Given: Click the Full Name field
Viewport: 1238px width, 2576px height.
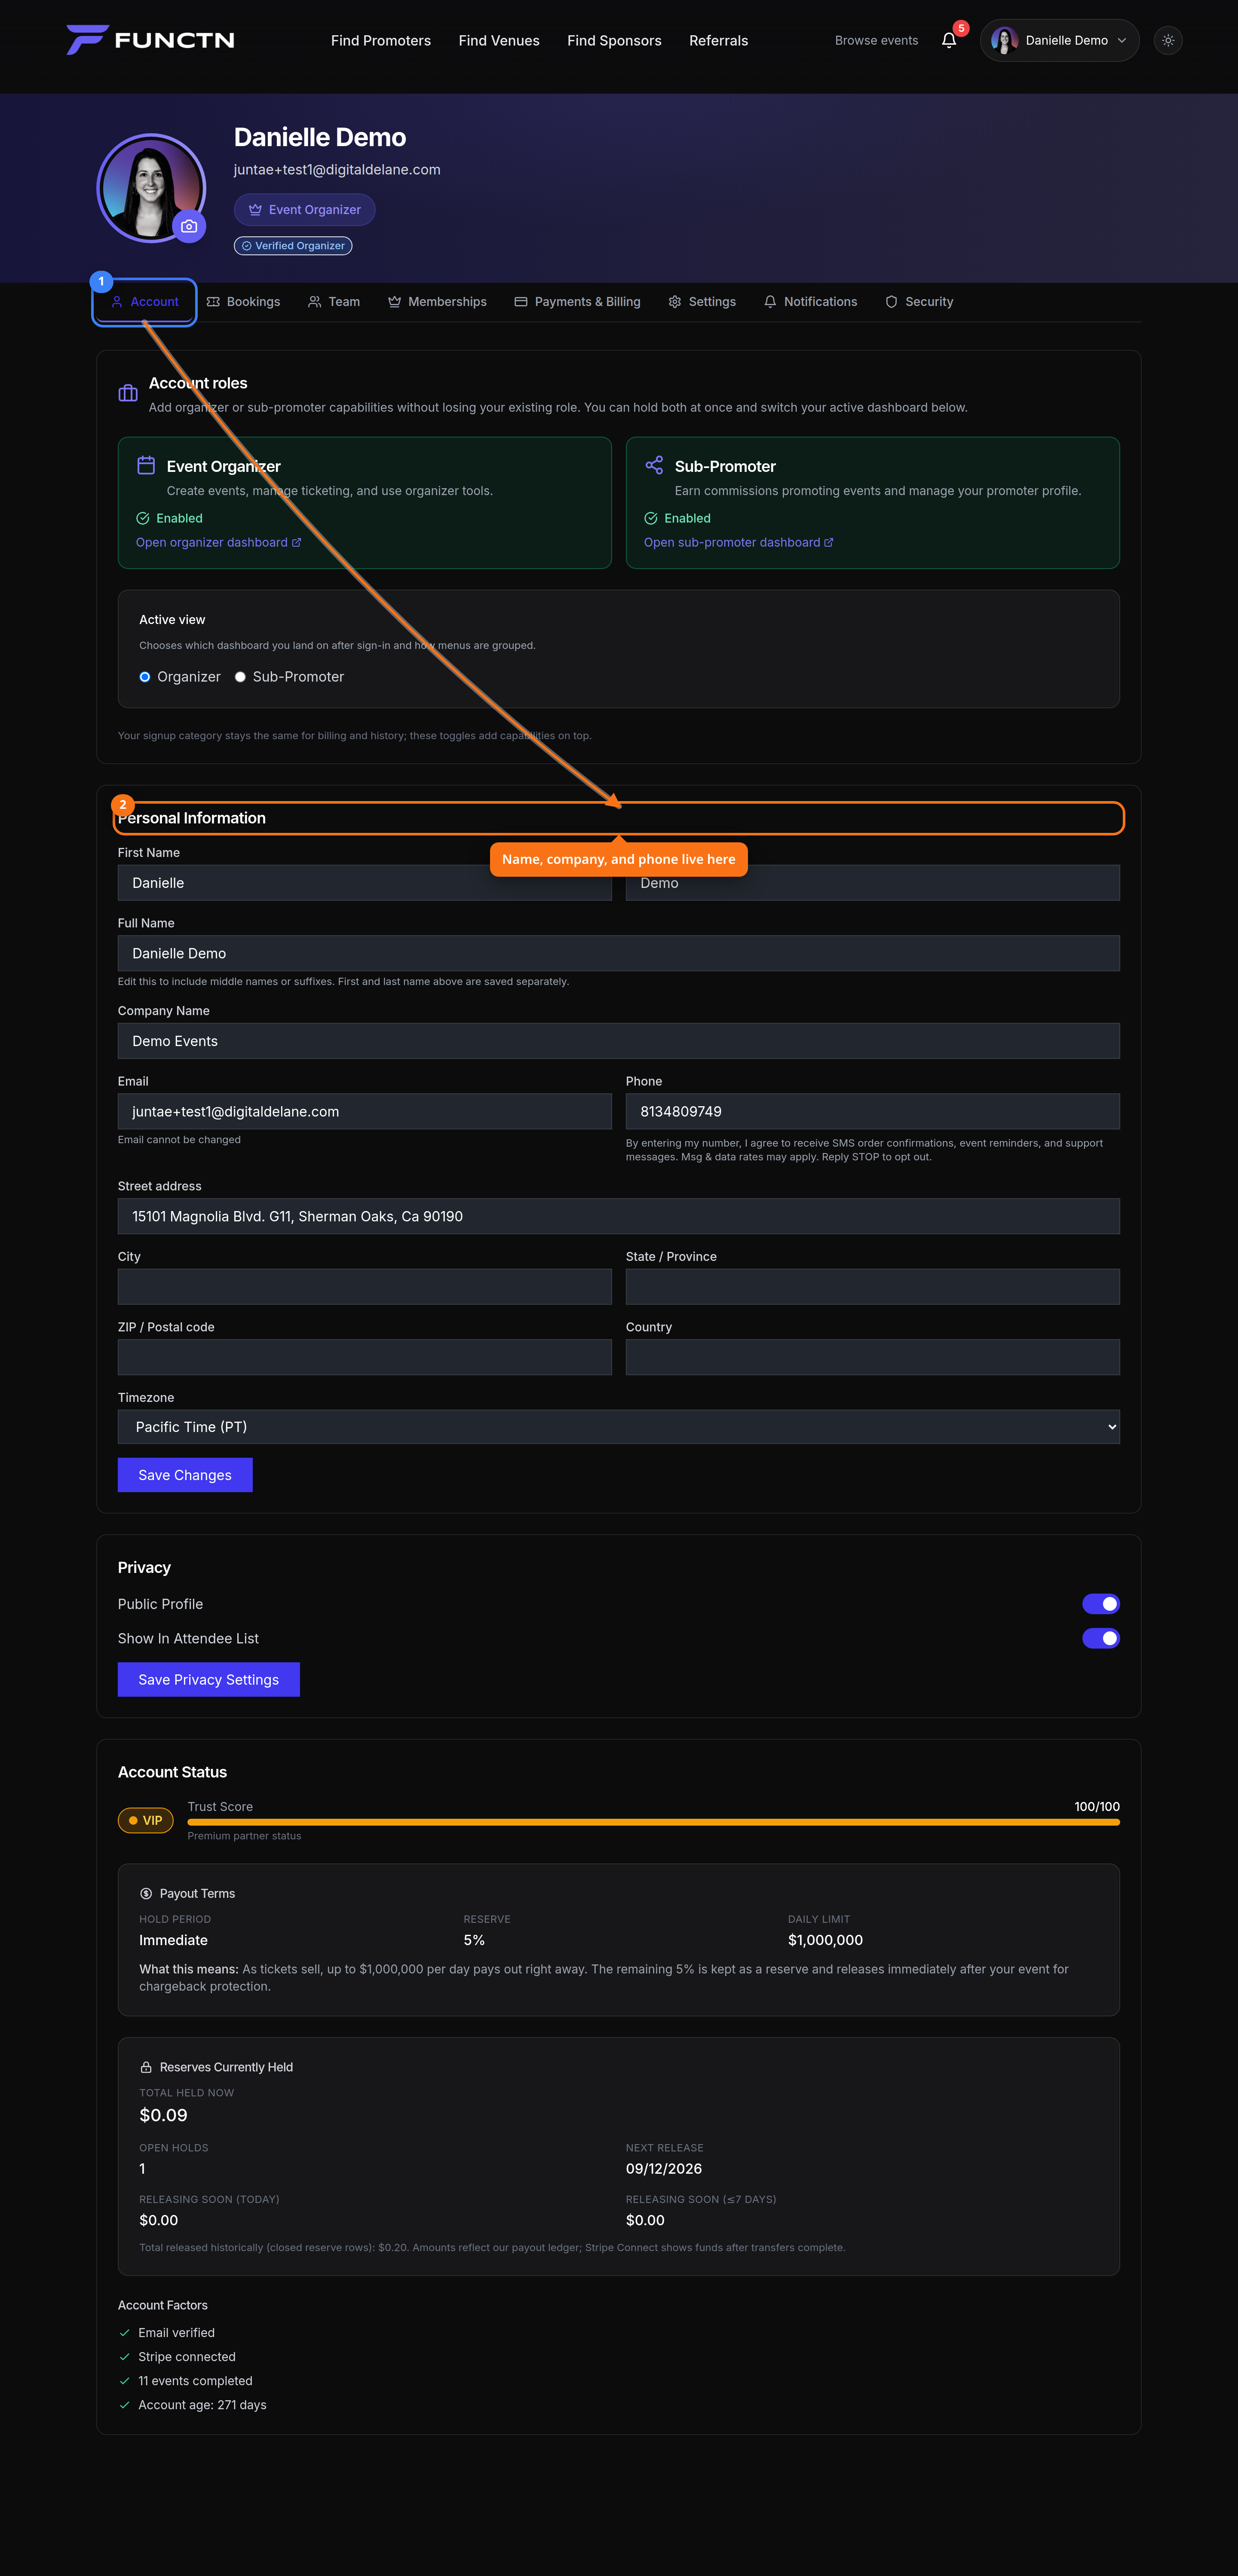Looking at the screenshot, I should [619, 954].
